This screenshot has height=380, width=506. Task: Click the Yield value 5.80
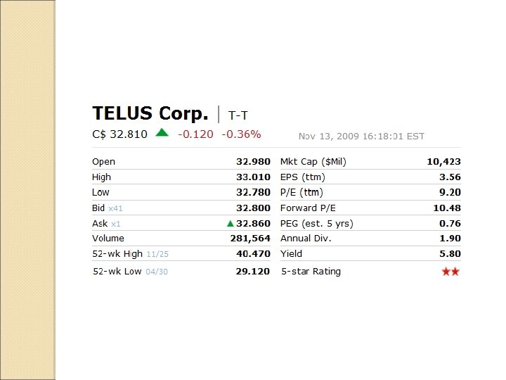point(450,254)
